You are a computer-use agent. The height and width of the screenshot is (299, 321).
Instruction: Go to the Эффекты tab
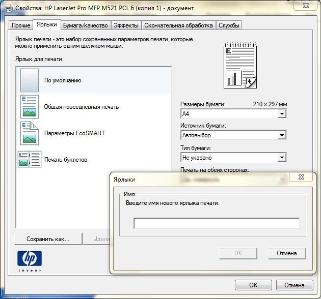click(126, 25)
